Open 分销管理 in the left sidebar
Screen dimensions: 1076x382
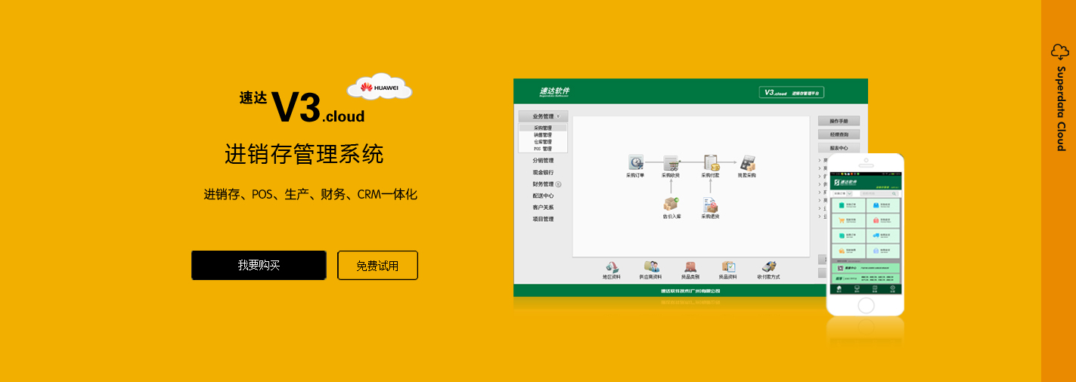pyautogui.click(x=543, y=161)
